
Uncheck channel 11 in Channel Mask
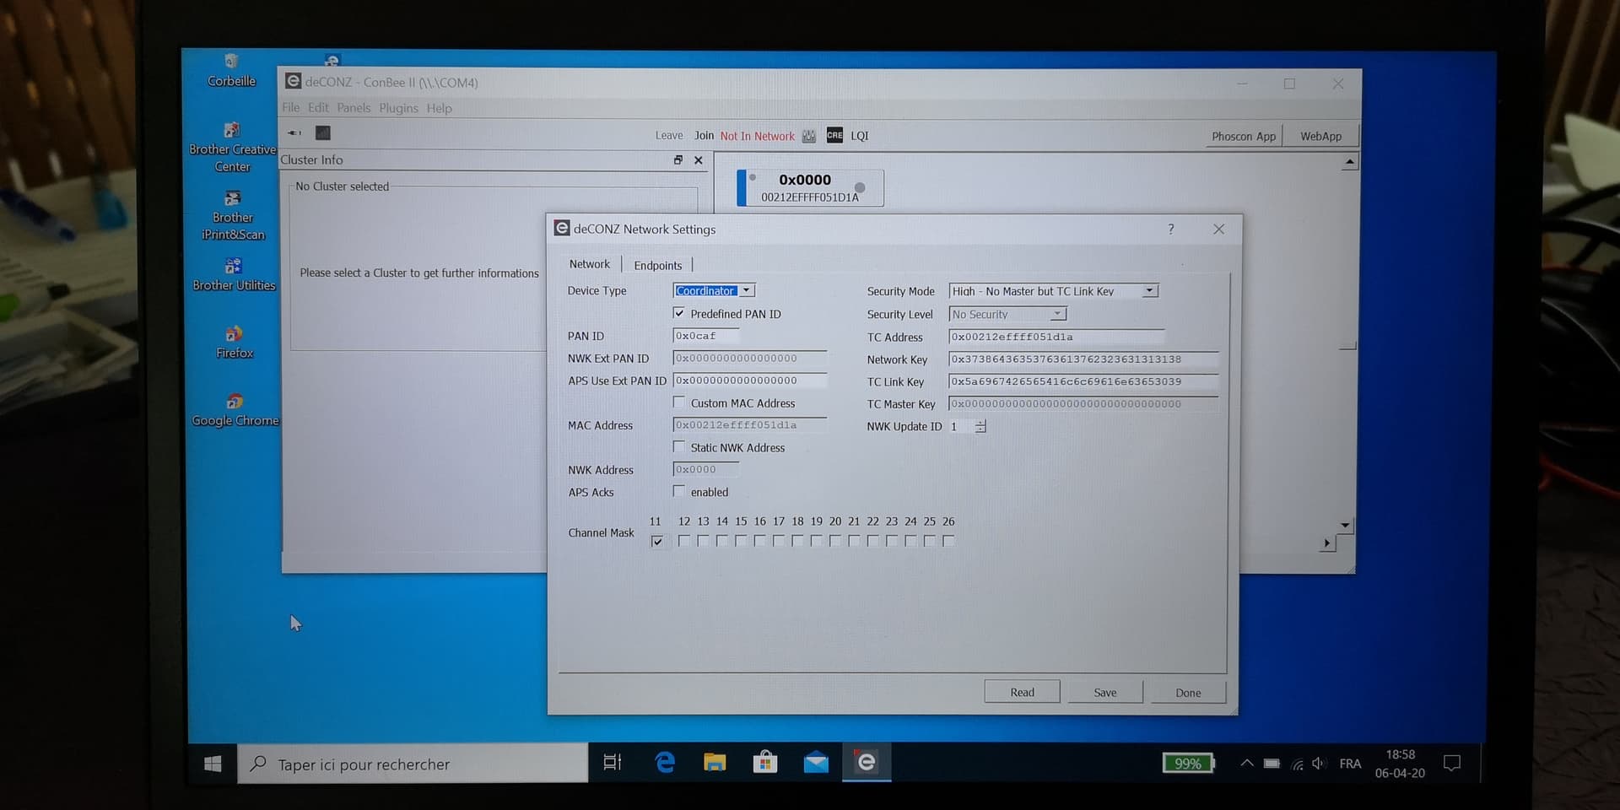657,542
